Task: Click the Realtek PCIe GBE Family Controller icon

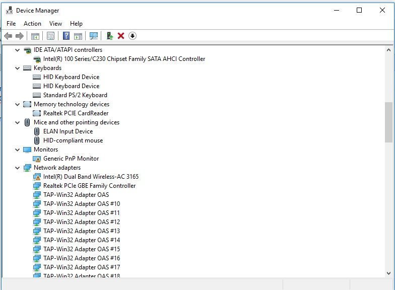Action: click(x=37, y=186)
